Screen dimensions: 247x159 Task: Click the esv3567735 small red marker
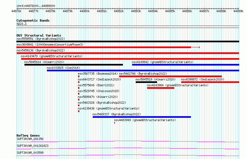pyautogui.click(x=79, y=76)
